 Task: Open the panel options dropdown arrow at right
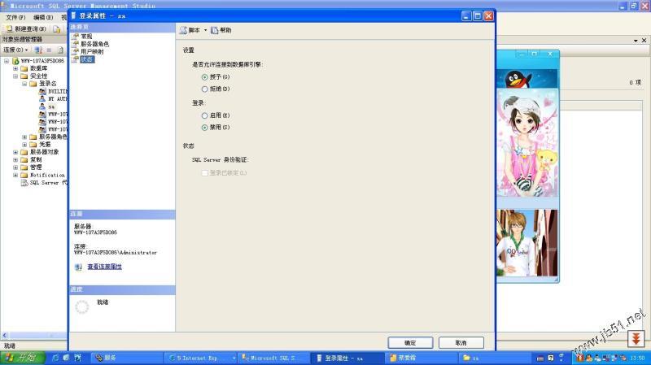pos(636,40)
